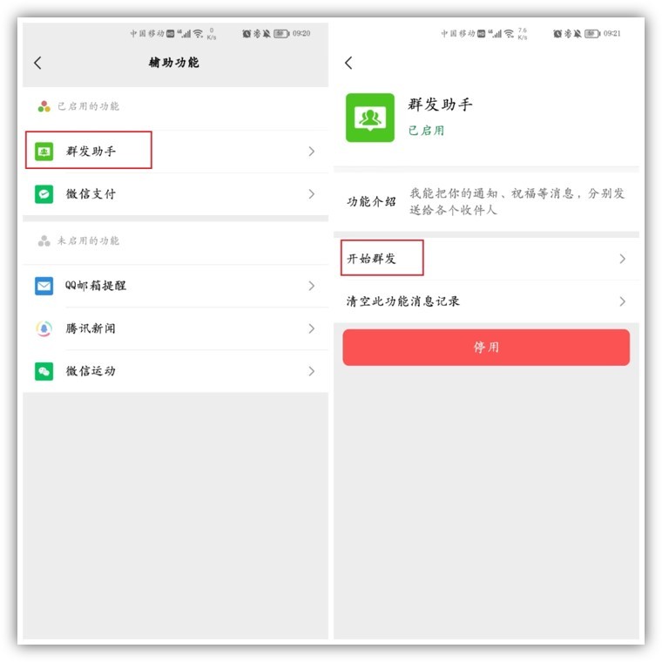Open chevron at right of 群发助手 row

click(x=312, y=152)
